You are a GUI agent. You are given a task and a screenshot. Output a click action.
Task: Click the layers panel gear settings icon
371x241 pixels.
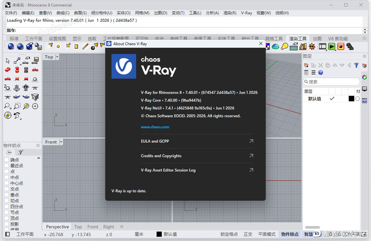point(364,56)
